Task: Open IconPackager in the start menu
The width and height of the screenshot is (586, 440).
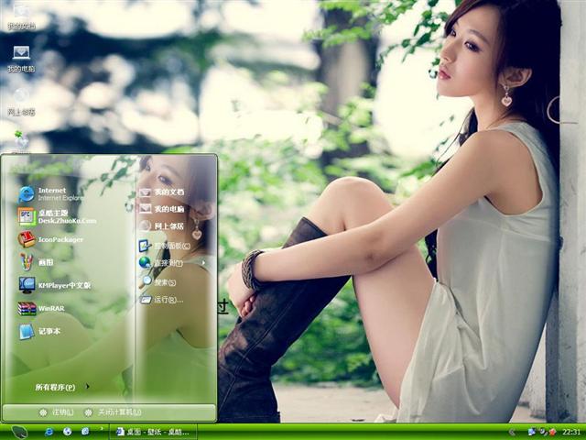Action: pos(50,239)
